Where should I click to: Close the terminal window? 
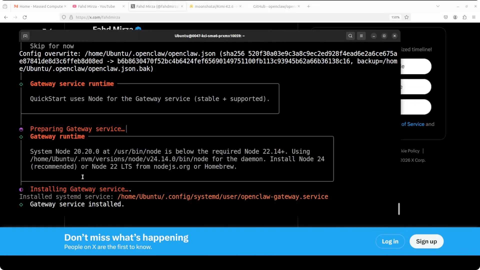tap(394, 36)
